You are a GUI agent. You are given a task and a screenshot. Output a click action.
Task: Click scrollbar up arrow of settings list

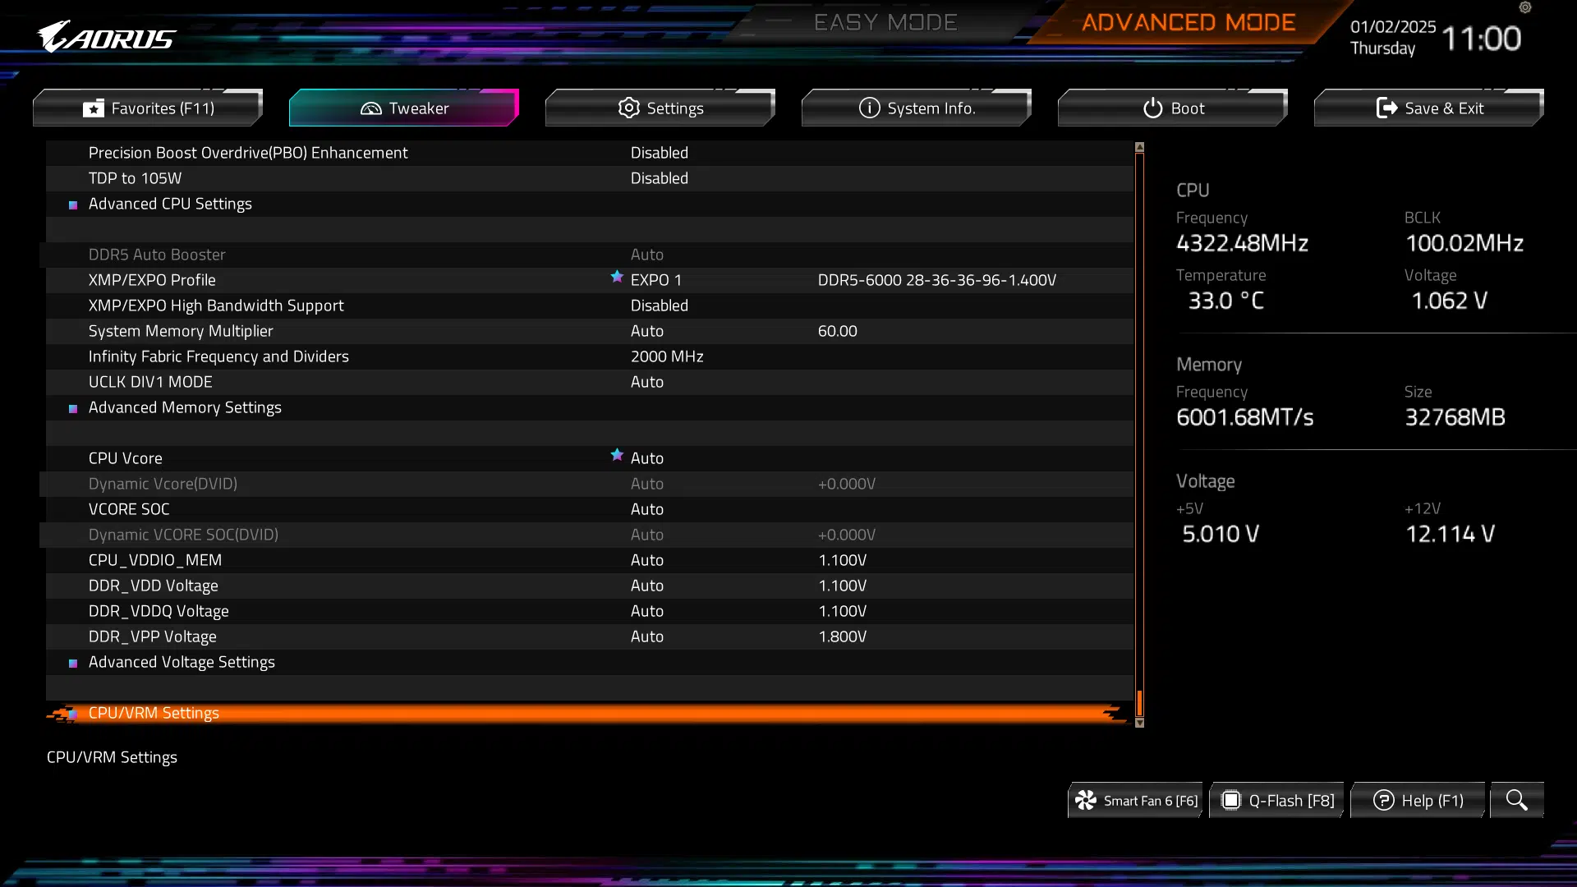1139,147
